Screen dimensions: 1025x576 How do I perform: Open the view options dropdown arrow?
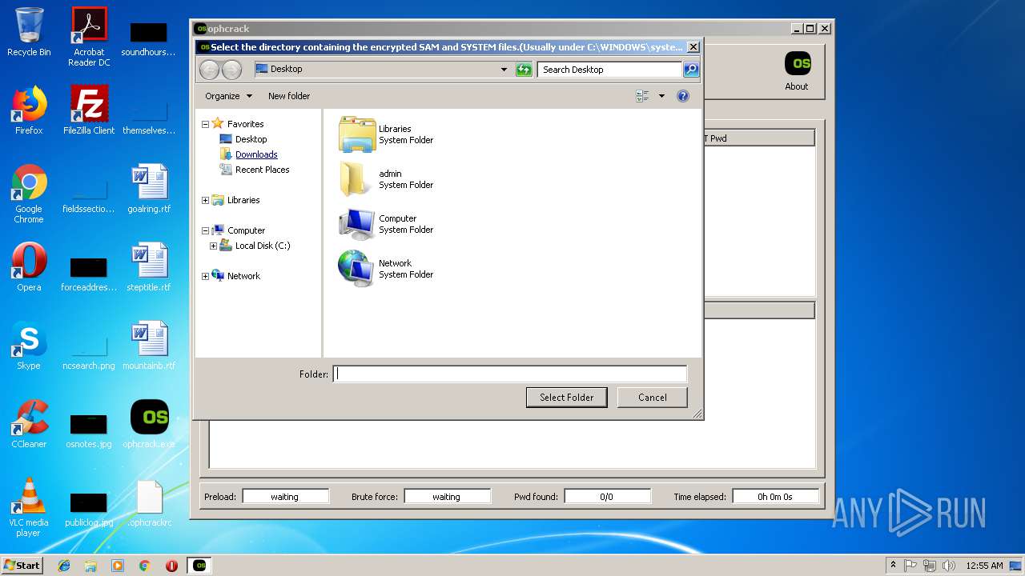point(661,96)
